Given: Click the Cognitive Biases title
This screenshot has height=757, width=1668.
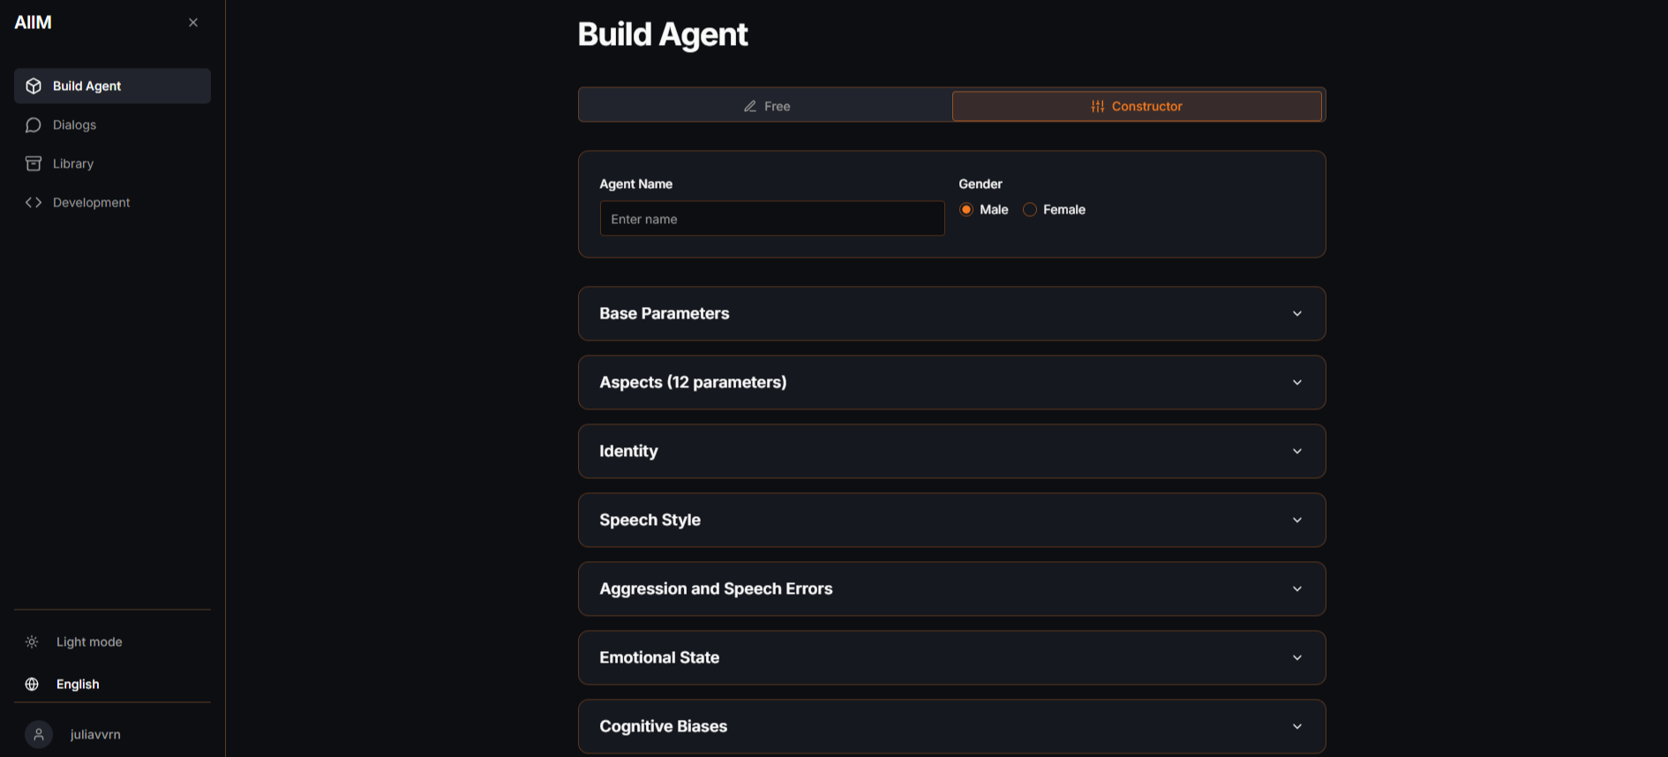Looking at the screenshot, I should coord(664,726).
